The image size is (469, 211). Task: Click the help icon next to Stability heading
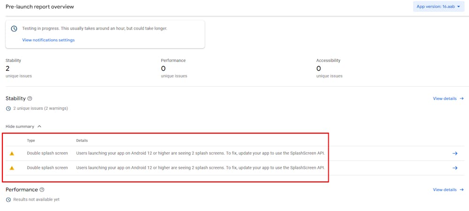click(x=30, y=98)
